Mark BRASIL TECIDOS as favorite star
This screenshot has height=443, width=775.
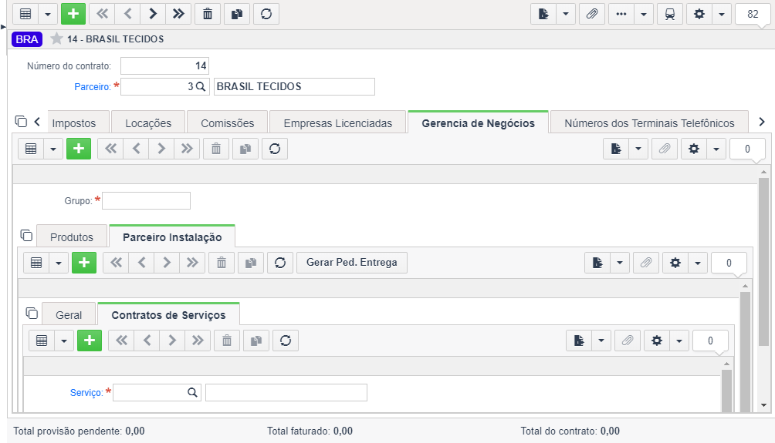click(56, 39)
